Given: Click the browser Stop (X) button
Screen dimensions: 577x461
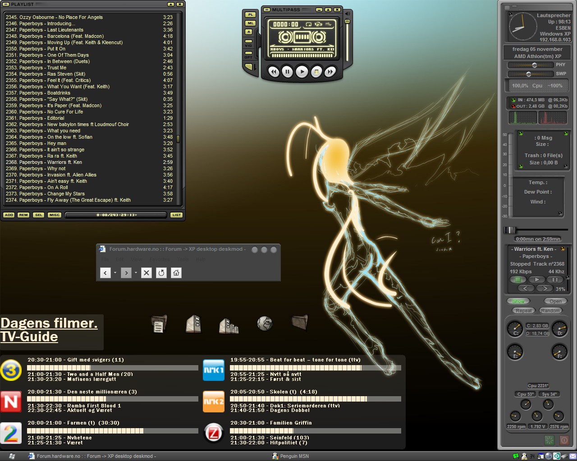Looking at the screenshot, I should click(147, 273).
